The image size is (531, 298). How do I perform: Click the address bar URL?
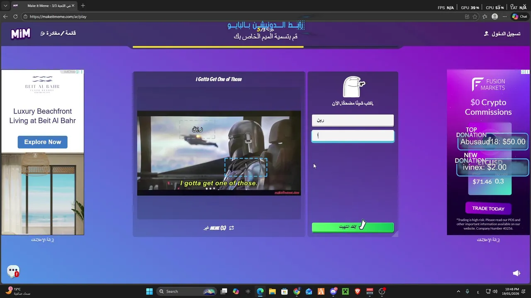point(58,17)
